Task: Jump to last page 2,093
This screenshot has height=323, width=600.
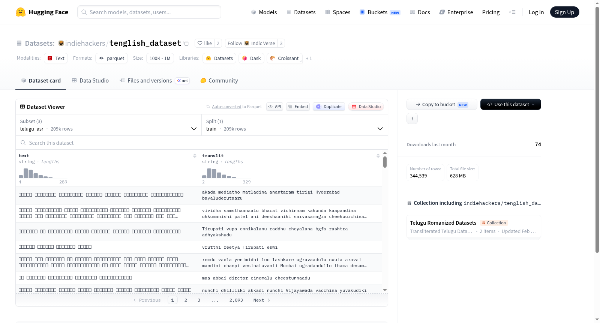Action: 236,300
